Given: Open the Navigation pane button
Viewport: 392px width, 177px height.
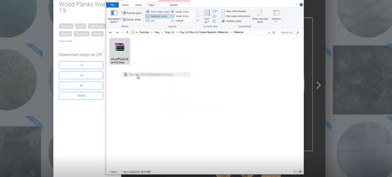Looking at the screenshot, I should [114, 16].
